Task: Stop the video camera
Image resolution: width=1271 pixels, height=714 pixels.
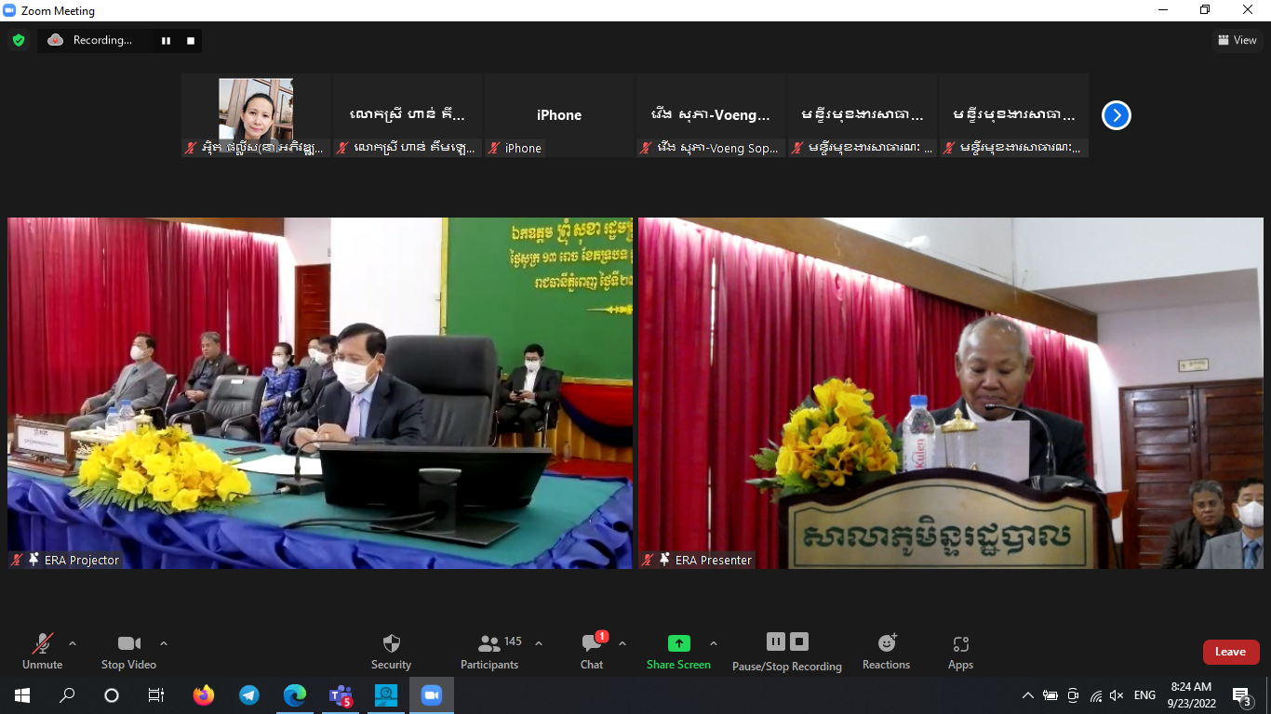Action: tap(128, 651)
